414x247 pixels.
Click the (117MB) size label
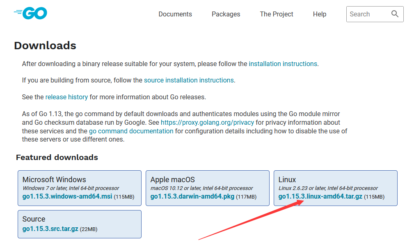coord(246,197)
